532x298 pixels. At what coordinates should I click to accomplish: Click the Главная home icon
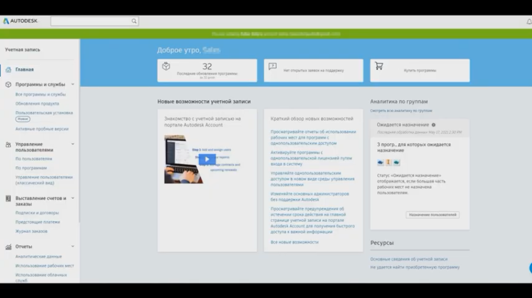click(x=8, y=70)
